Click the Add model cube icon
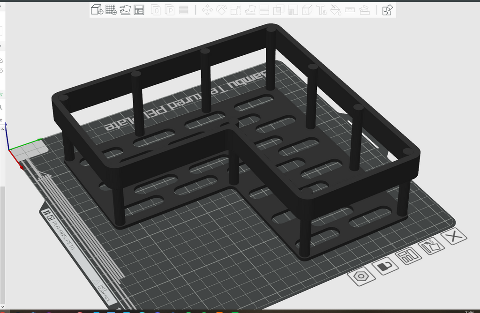The height and width of the screenshot is (313, 480). tap(97, 9)
